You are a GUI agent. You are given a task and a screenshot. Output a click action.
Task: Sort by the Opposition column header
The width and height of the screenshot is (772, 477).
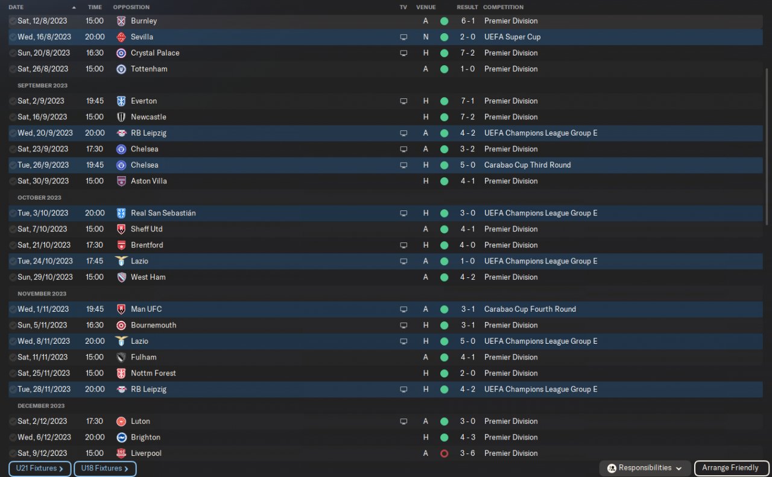click(131, 7)
